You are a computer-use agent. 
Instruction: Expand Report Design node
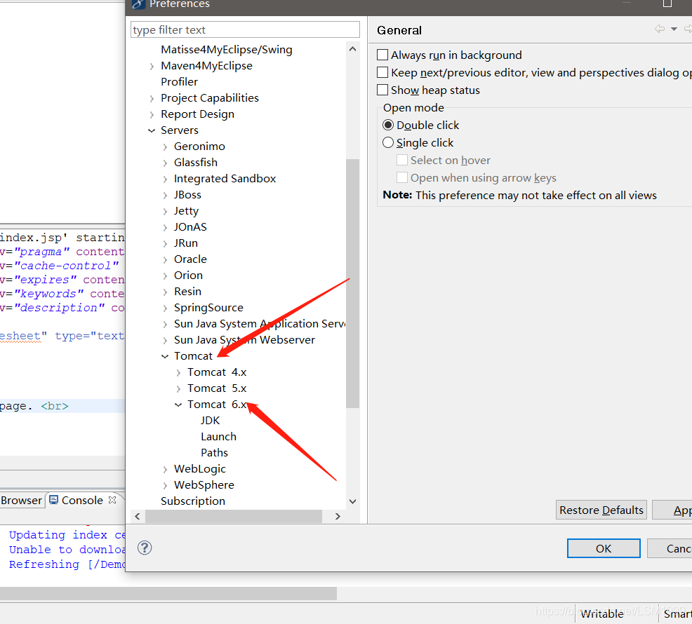(x=152, y=115)
